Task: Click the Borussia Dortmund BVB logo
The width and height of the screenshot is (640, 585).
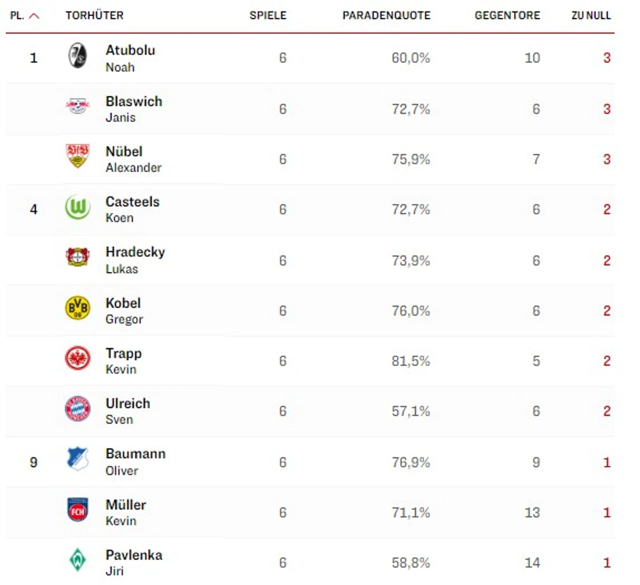Action: pos(78,308)
